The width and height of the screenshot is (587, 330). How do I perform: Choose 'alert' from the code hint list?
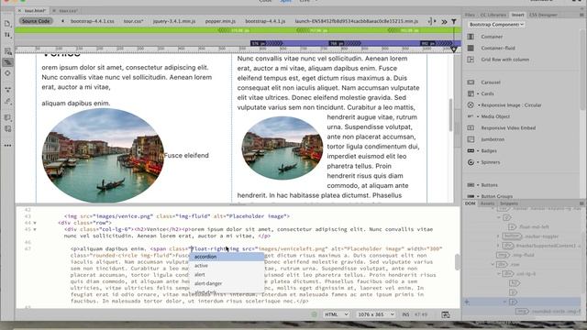click(227, 275)
